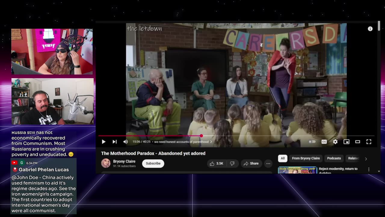Dislike the video
The image size is (385, 217).
(232, 163)
